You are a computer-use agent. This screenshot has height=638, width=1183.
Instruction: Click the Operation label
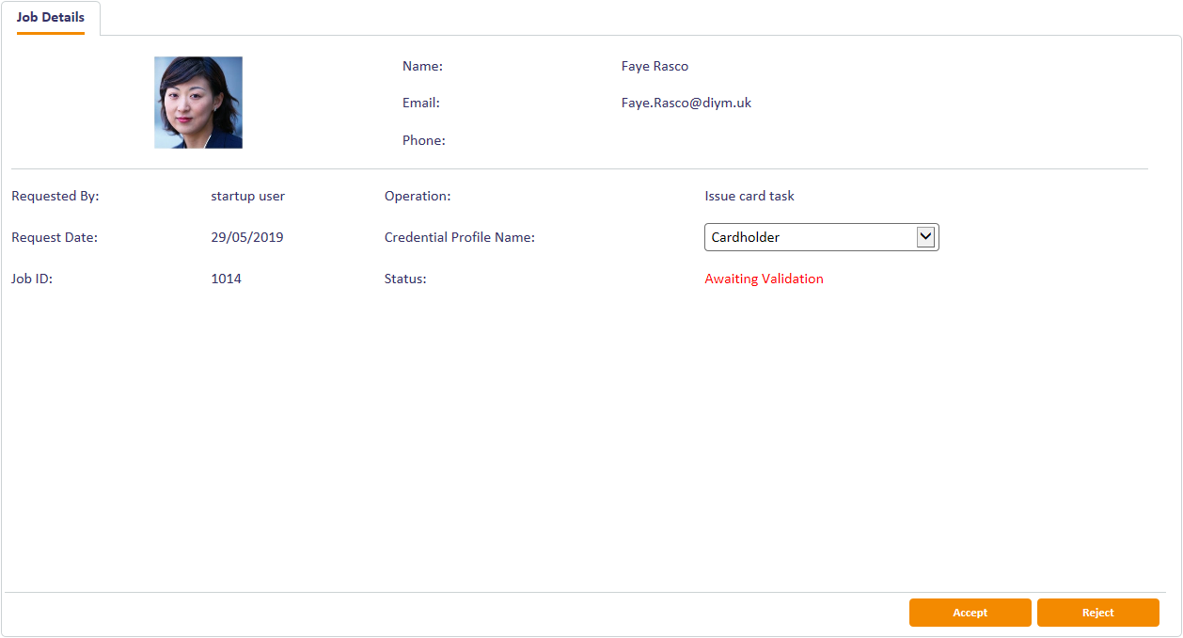point(418,197)
